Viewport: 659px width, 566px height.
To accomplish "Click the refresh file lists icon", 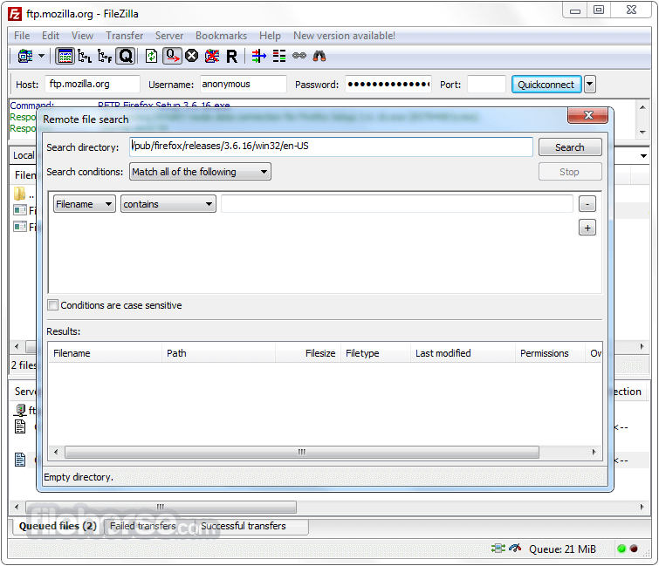I will point(151,56).
